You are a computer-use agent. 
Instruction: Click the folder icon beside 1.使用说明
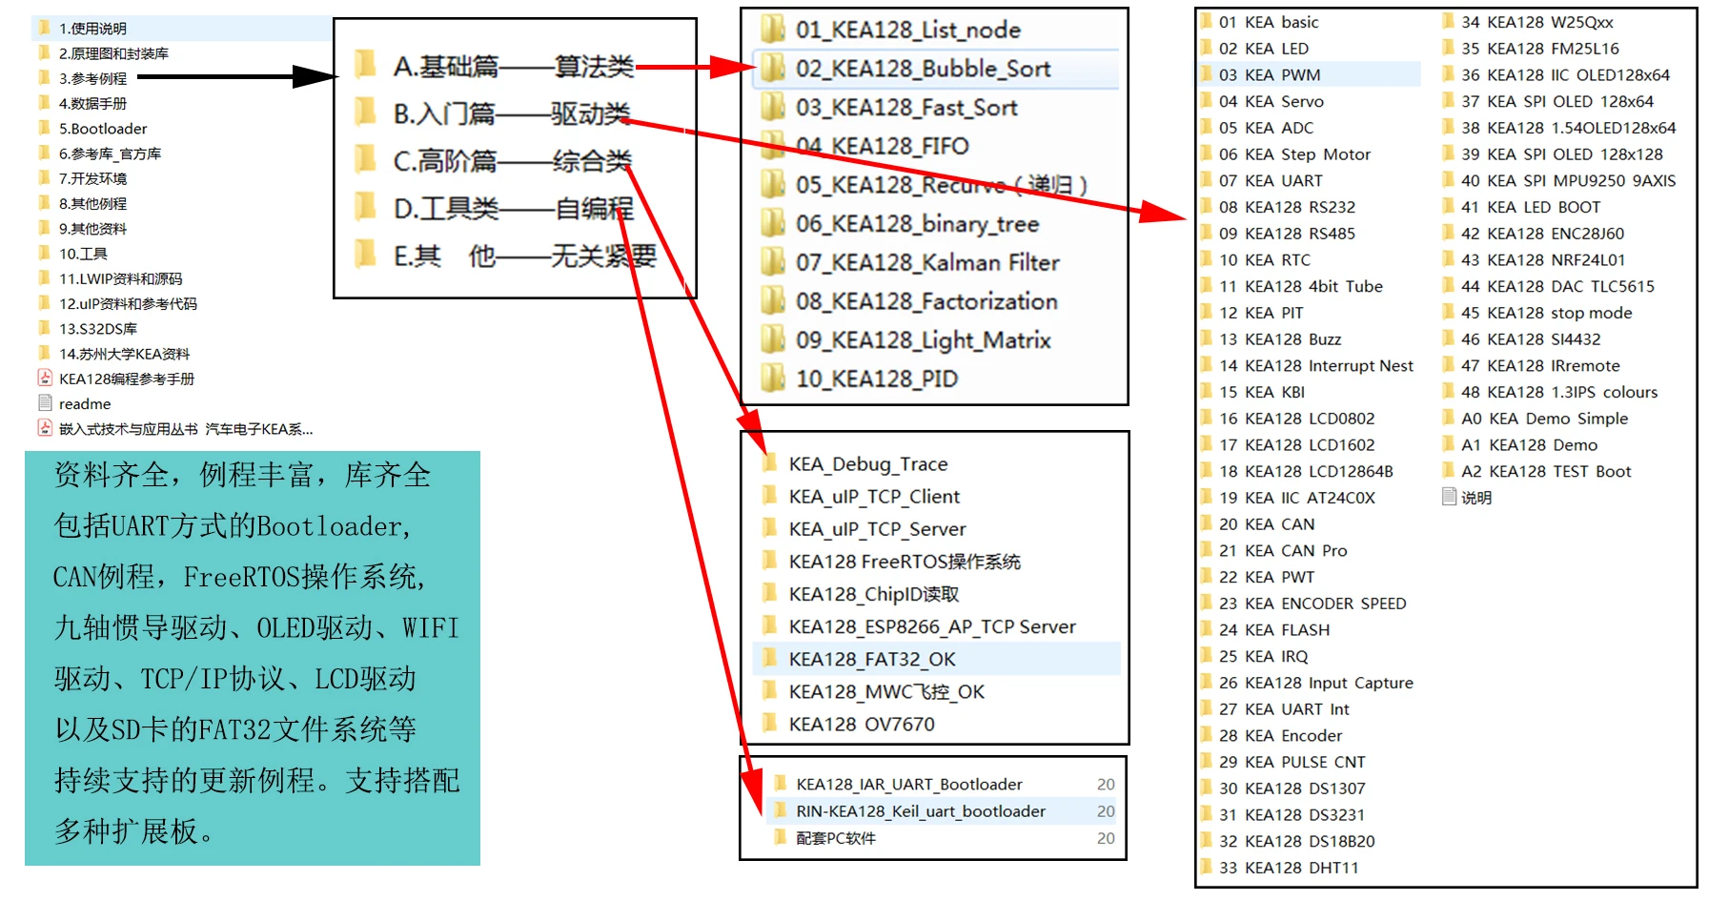coord(44,28)
